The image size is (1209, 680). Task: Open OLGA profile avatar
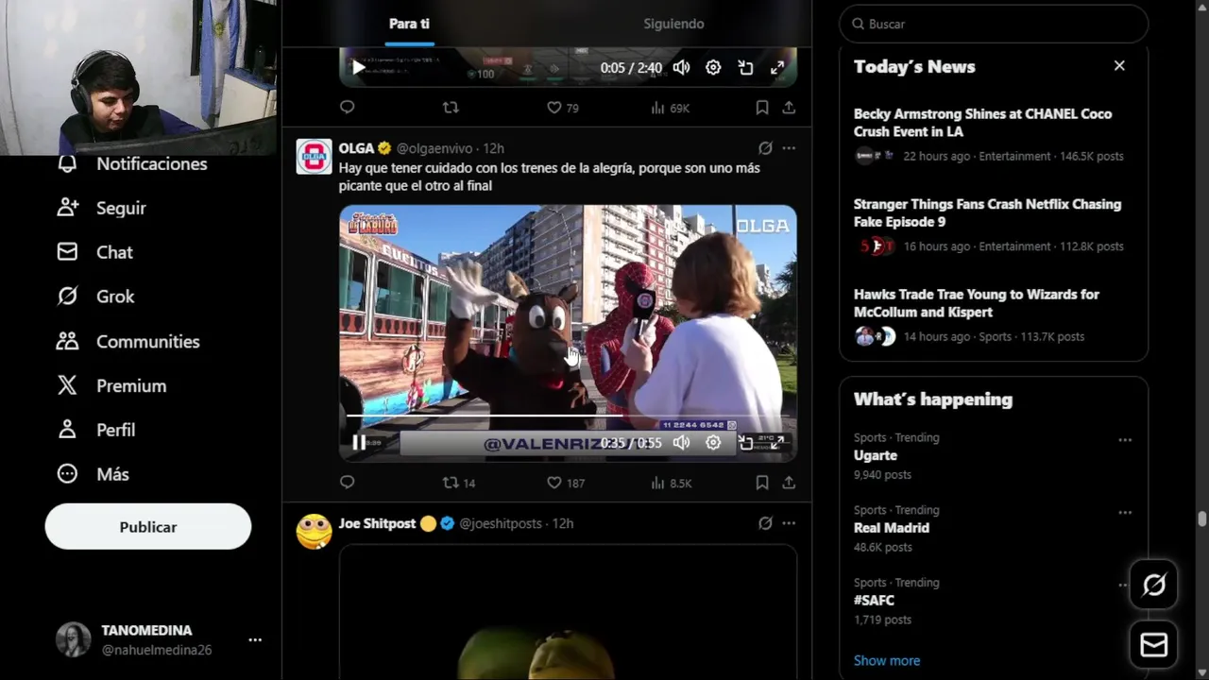point(314,157)
